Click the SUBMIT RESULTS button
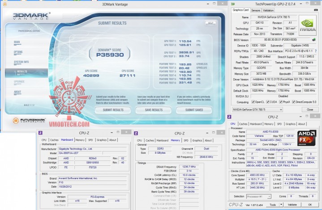Viewport: 322px width, 210px height. [x=113, y=110]
